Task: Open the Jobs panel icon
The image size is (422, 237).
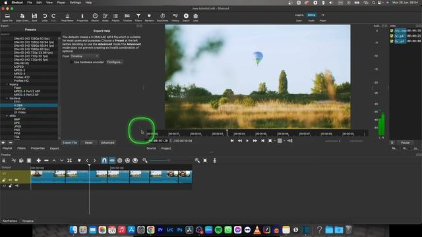Action: 196,18
